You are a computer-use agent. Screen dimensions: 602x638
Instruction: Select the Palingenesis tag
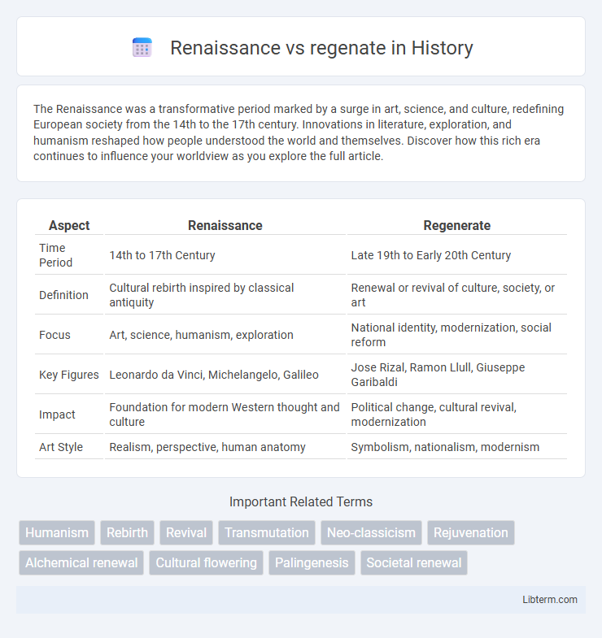pyautogui.click(x=312, y=562)
